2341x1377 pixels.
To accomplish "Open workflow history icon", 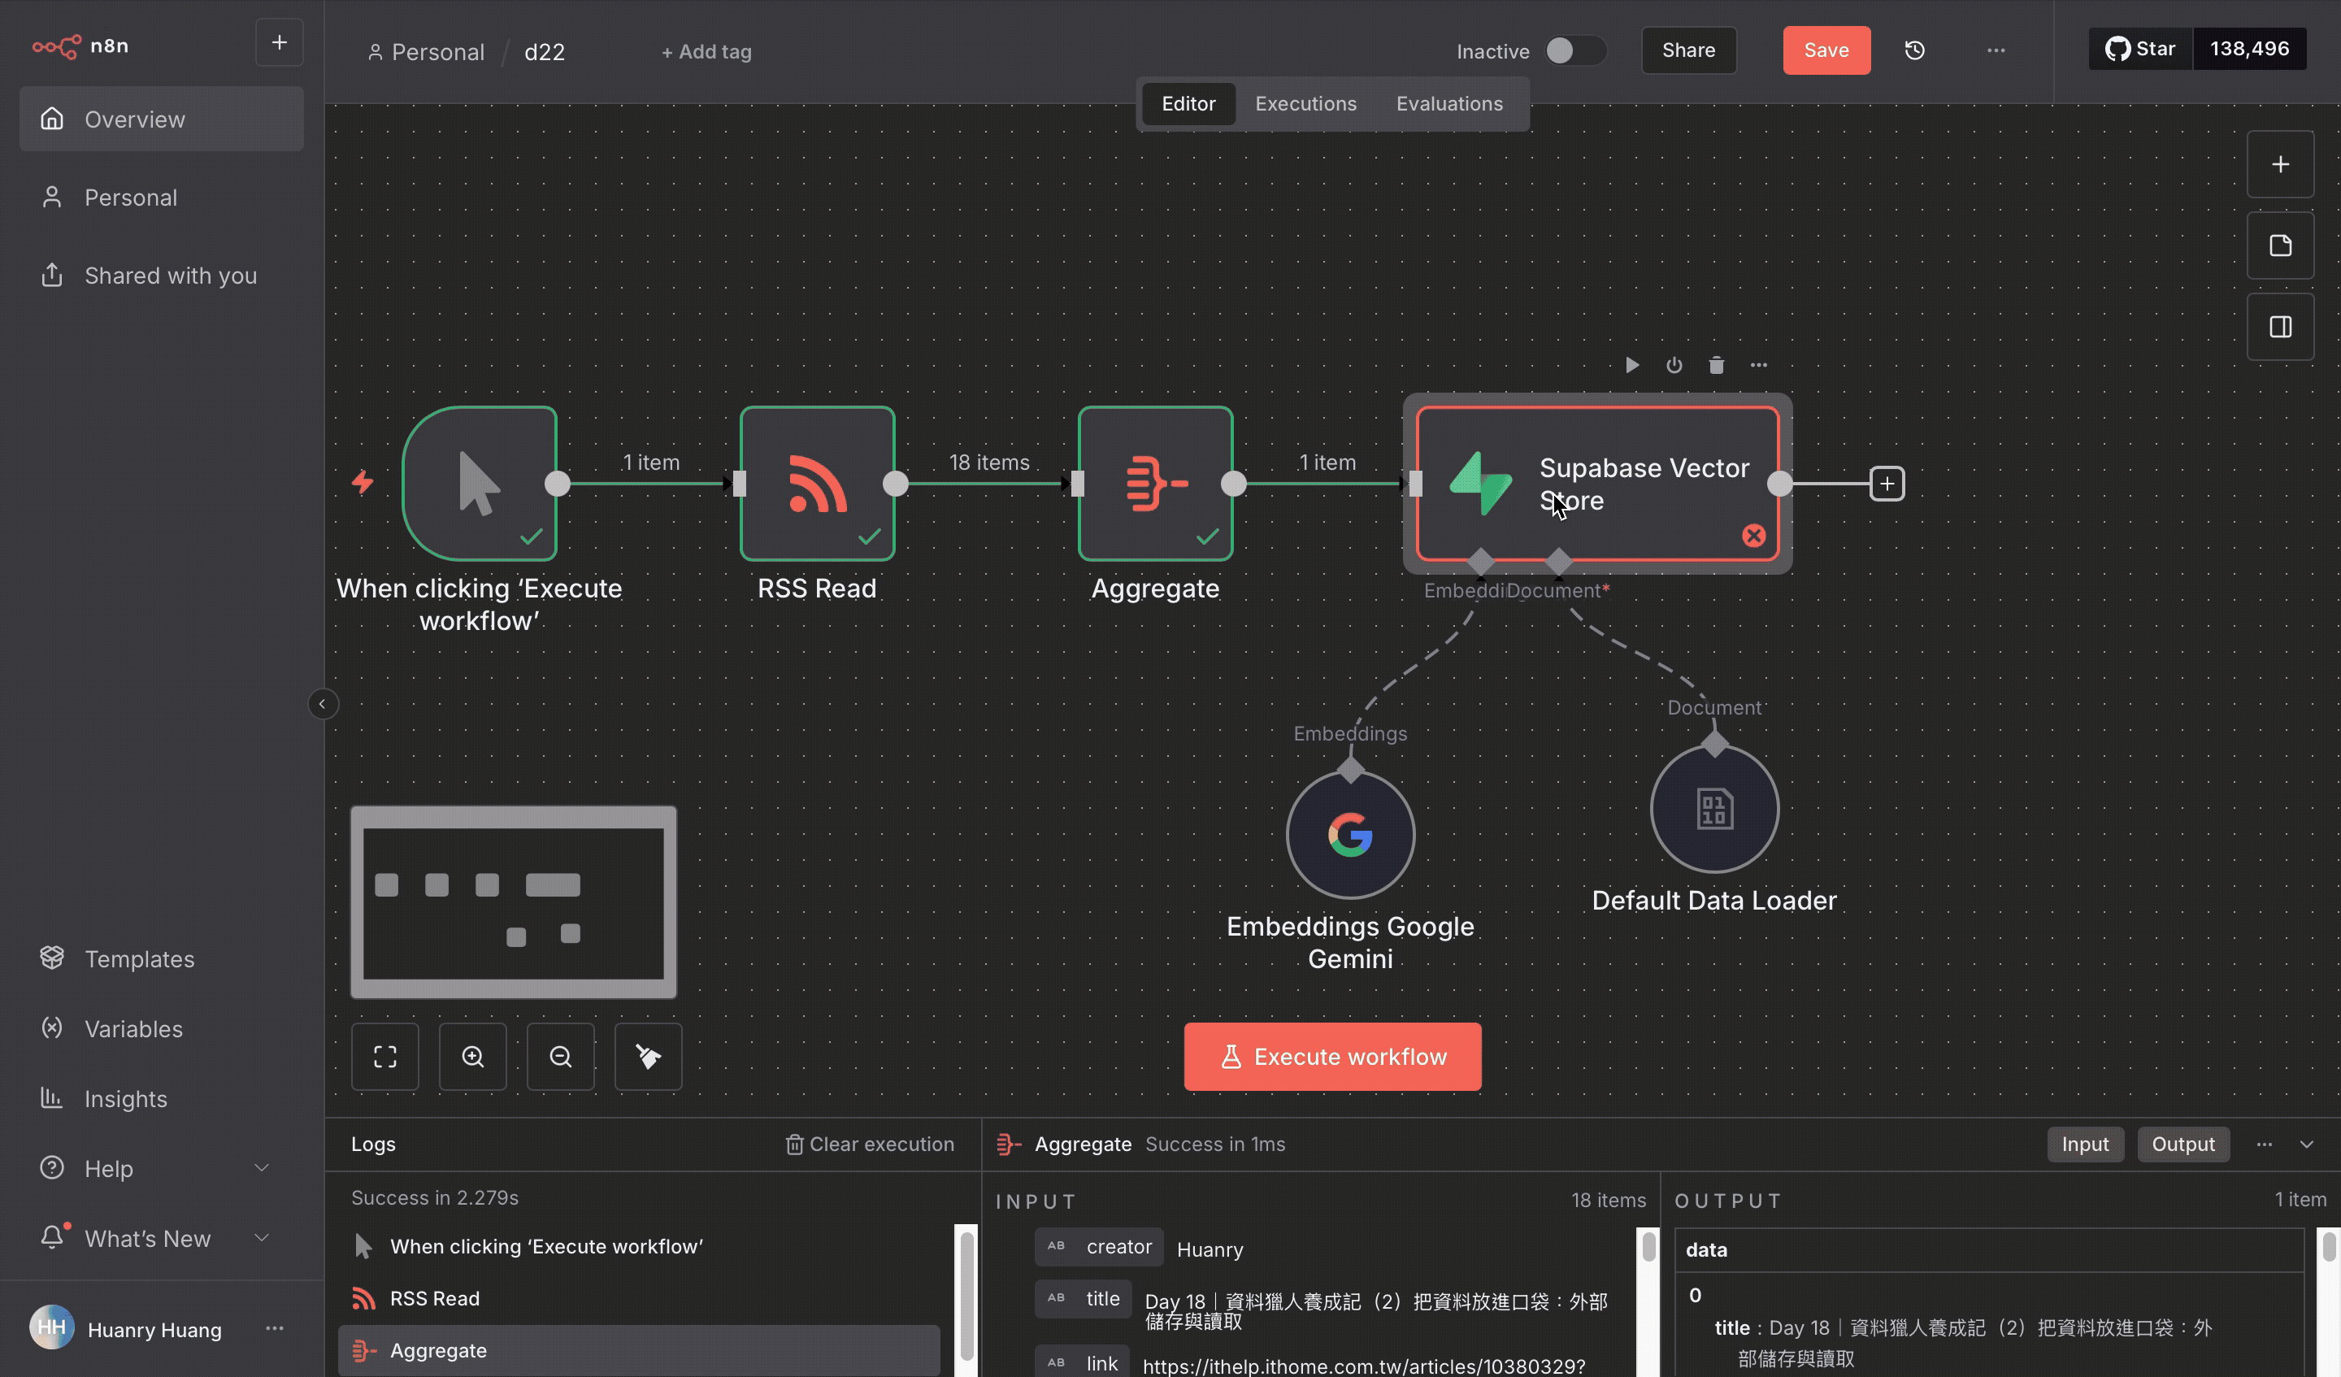I will pyautogui.click(x=1913, y=50).
